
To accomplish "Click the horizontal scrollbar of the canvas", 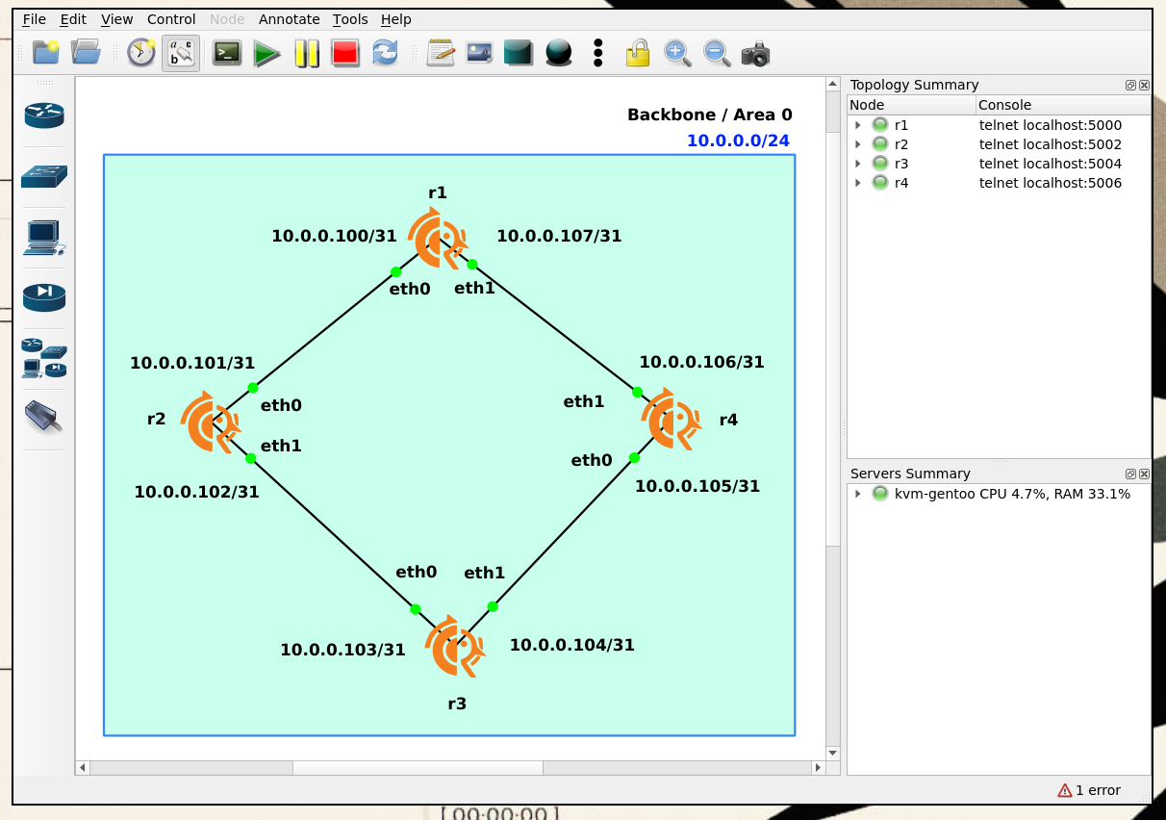I will pyautogui.click(x=418, y=768).
